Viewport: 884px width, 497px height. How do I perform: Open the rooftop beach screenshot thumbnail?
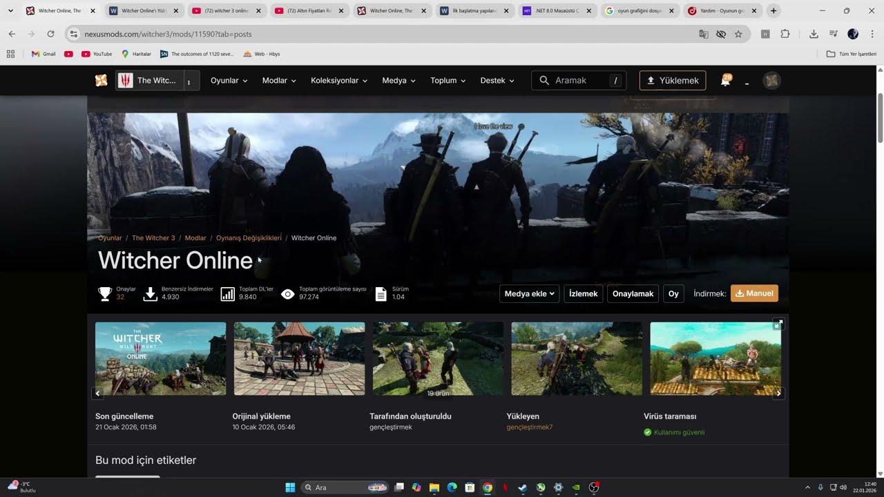(715, 358)
